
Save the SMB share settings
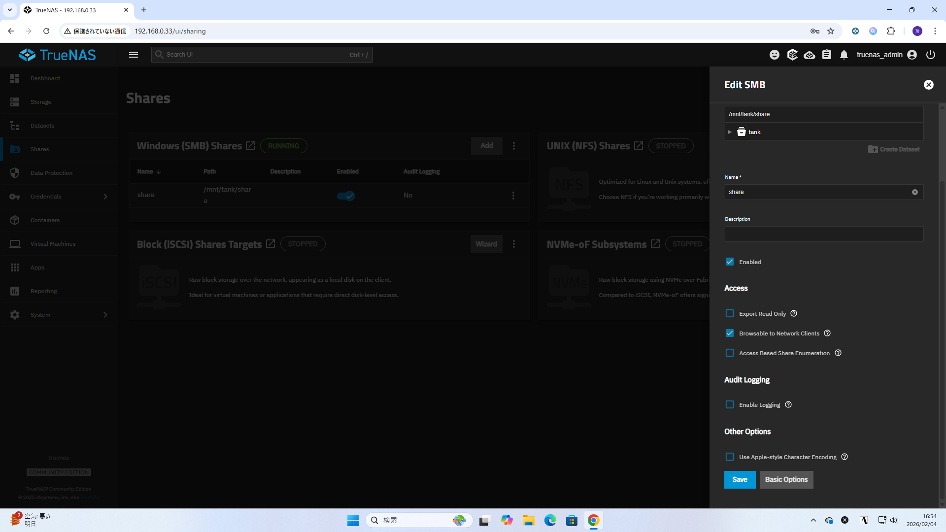740,480
